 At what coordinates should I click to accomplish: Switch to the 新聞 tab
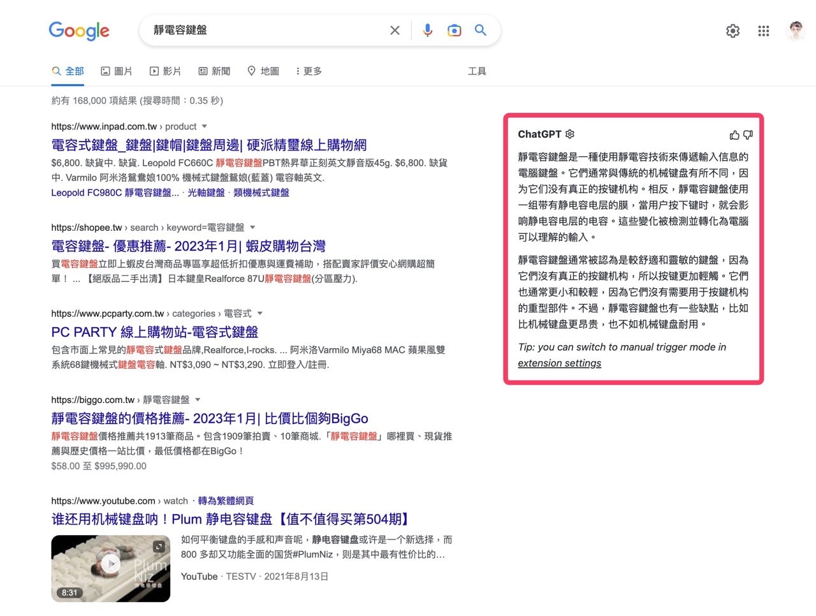pos(214,71)
